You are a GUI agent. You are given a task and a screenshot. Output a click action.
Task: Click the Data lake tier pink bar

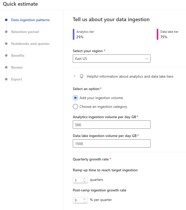click(158, 34)
